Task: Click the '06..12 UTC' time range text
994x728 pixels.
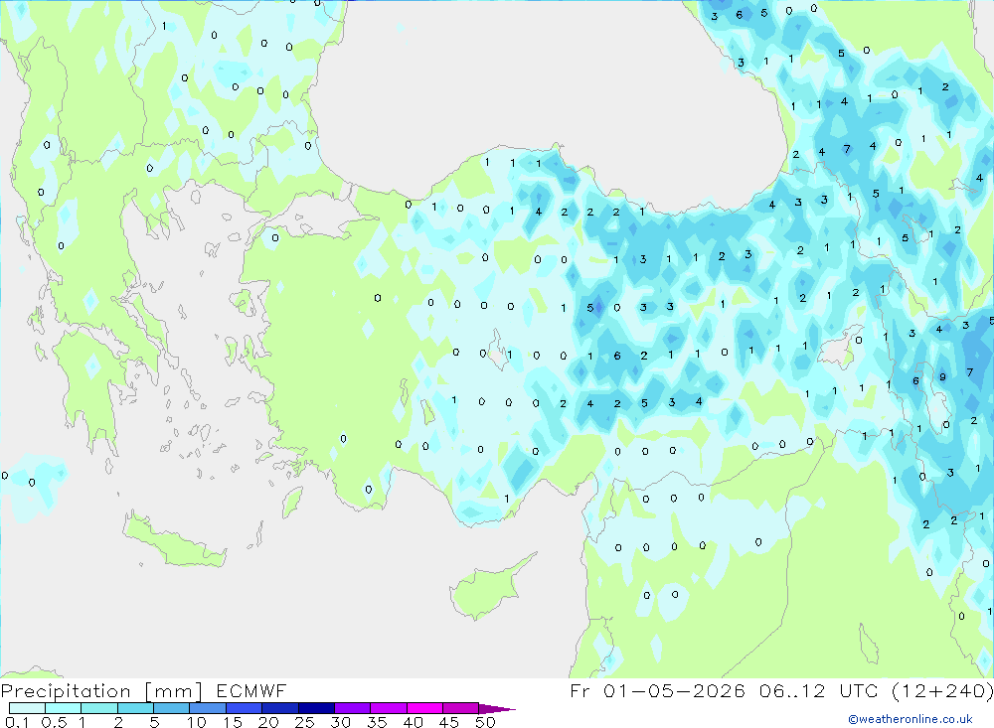Action: 818,690
